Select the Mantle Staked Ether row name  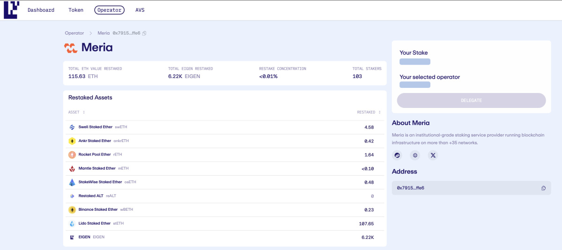(97, 168)
